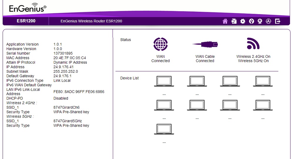Open the settings gear icon
The width and height of the screenshot is (294, 159).
pyautogui.click(x=243, y=21)
